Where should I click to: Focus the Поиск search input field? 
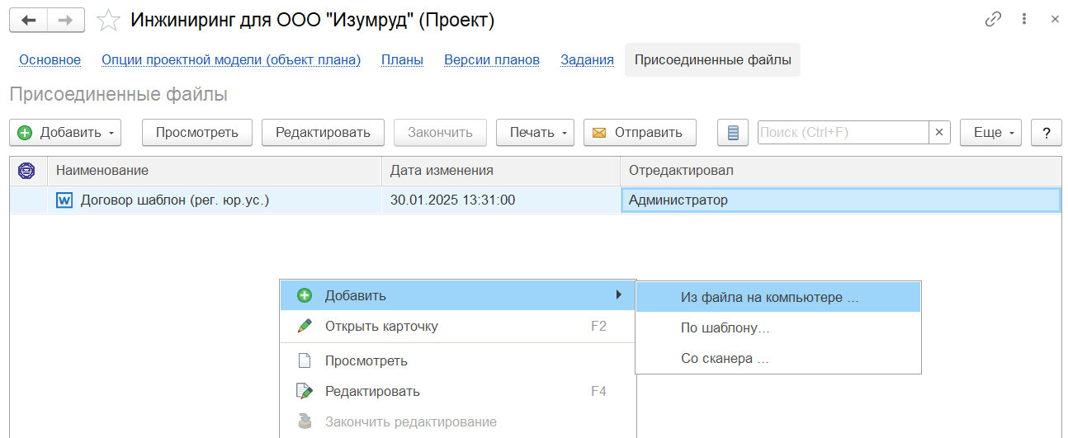(842, 133)
